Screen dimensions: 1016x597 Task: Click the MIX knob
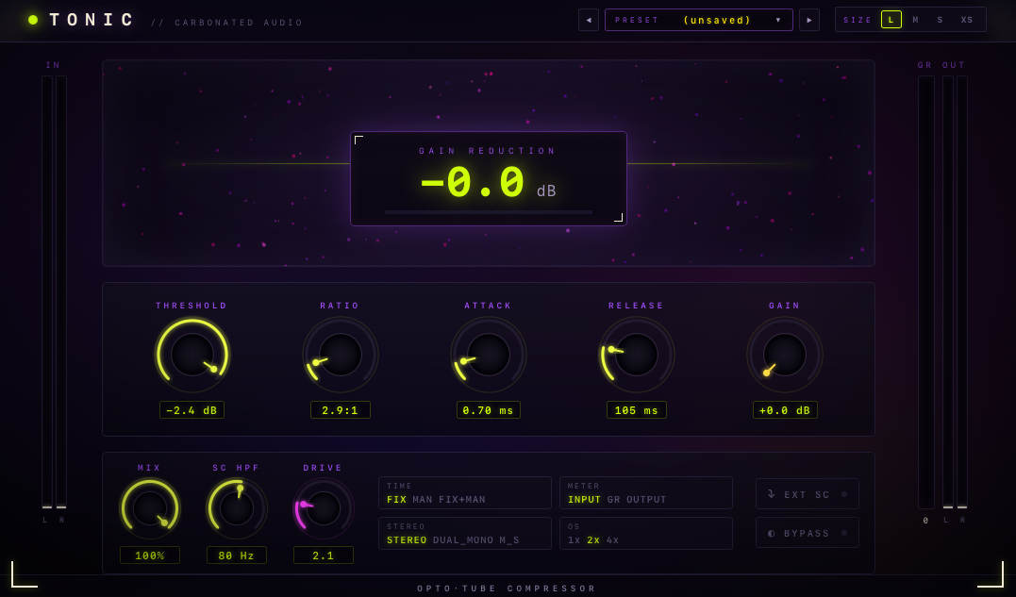150,508
